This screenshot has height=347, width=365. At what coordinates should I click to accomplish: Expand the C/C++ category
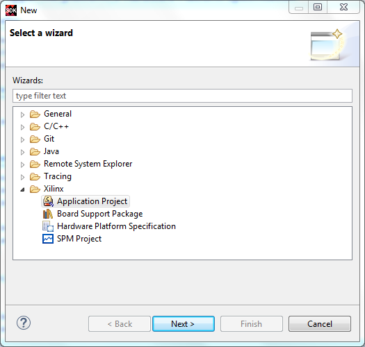pyautogui.click(x=22, y=127)
